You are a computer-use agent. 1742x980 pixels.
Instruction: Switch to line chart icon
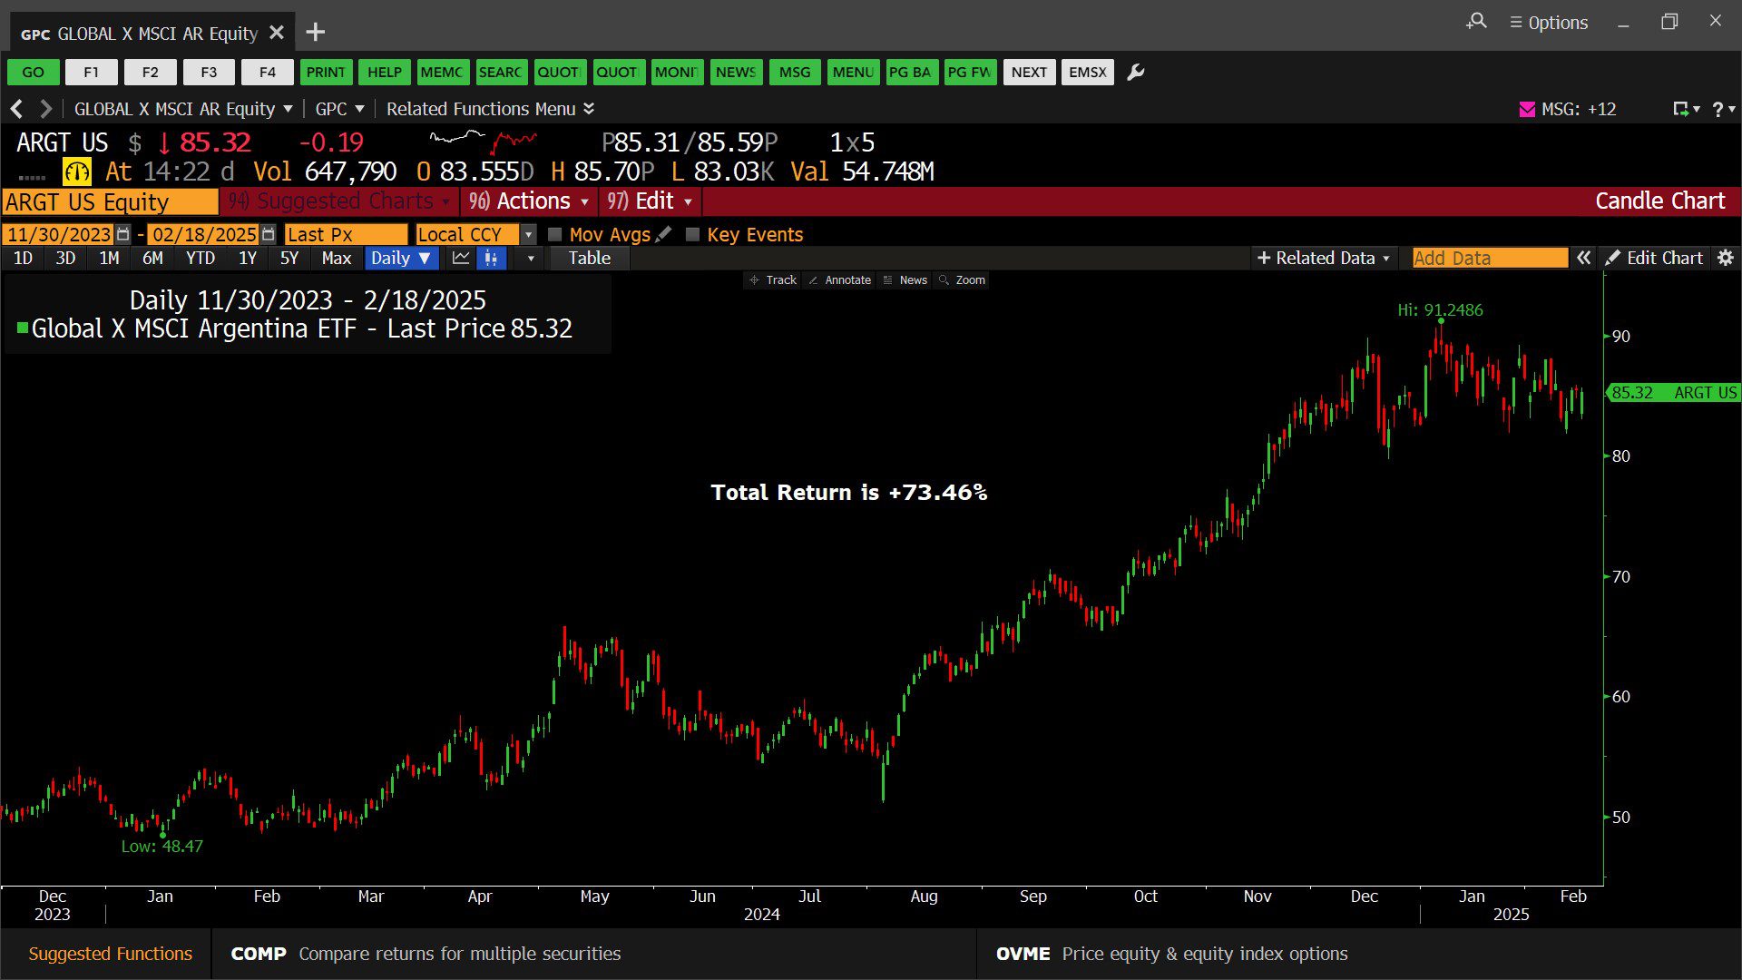[x=461, y=259]
